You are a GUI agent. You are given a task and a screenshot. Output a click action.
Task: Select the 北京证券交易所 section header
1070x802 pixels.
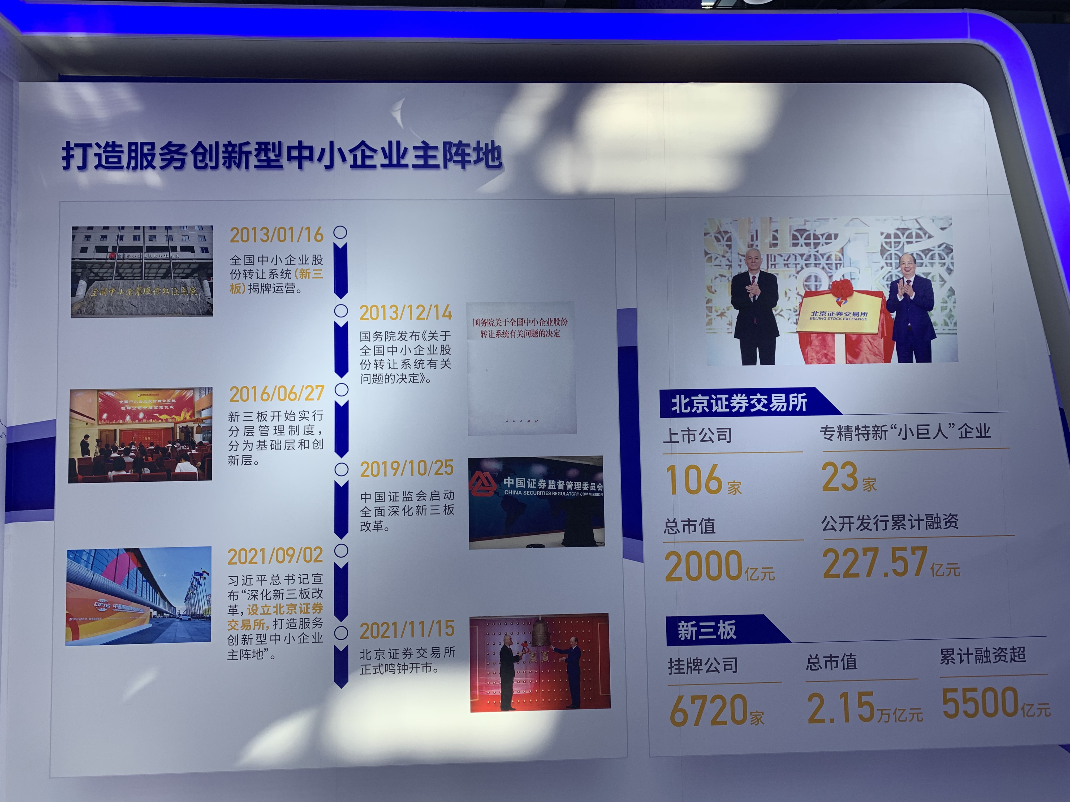click(739, 403)
